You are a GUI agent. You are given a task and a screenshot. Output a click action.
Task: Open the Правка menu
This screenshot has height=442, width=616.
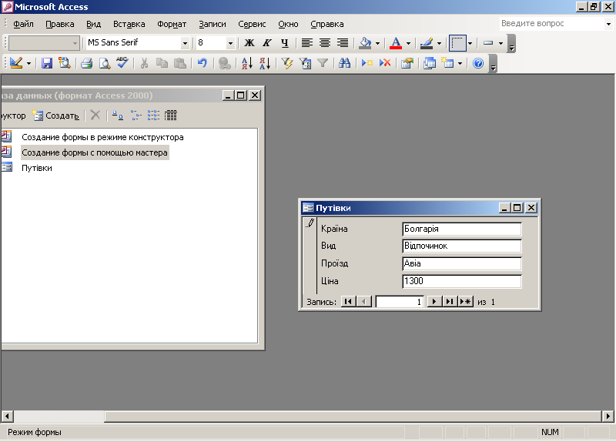click(60, 24)
